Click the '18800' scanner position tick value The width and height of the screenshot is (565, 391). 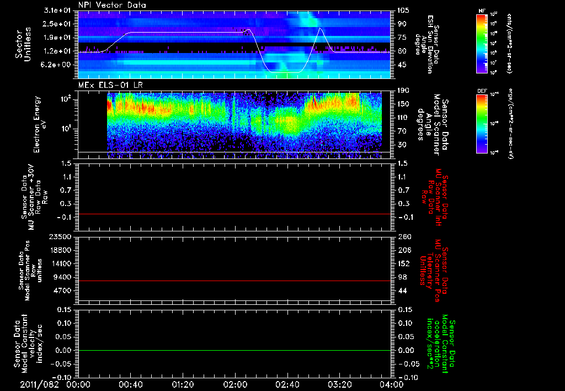coord(61,250)
